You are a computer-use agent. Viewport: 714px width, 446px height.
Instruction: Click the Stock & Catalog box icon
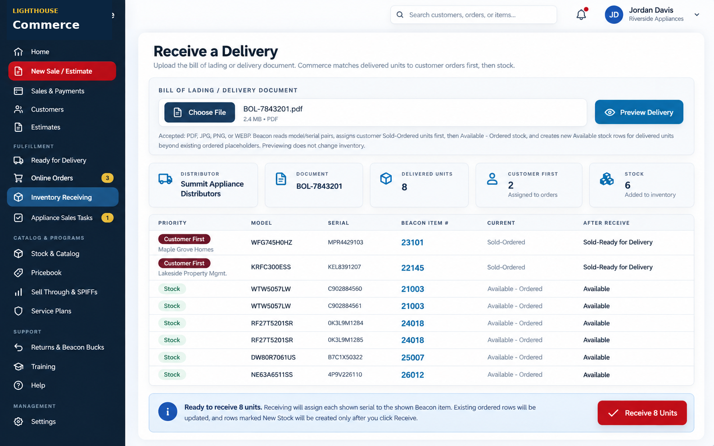point(18,254)
